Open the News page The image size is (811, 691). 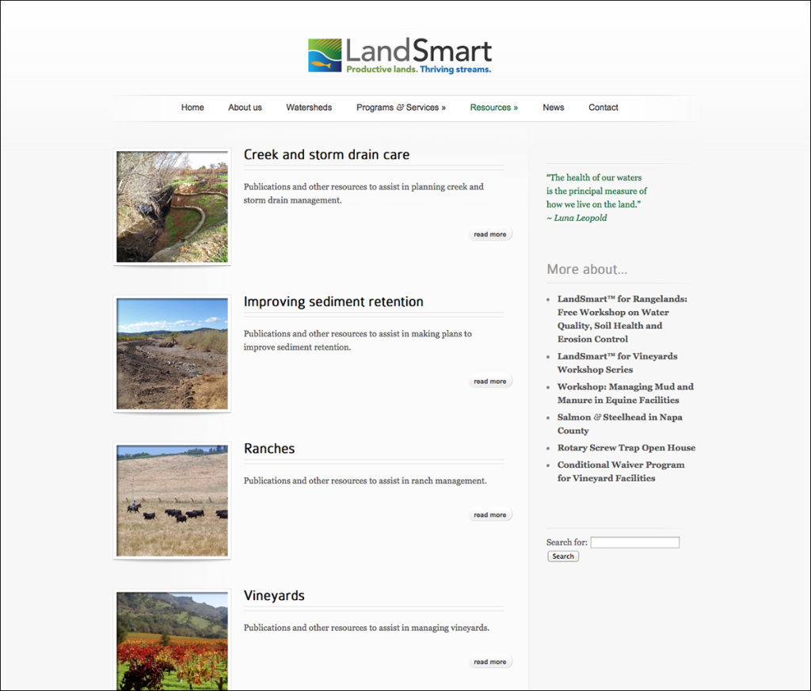[553, 108]
